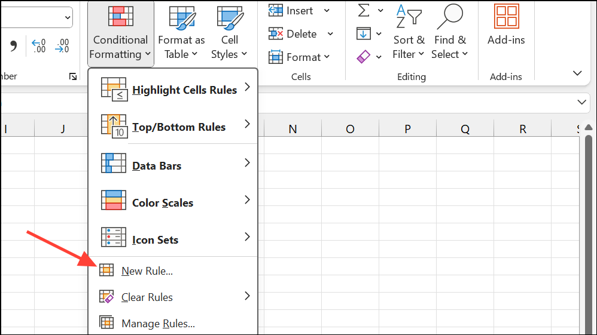Click the Clear eraser icon
Screen dimensions: 597x335
coord(363,57)
